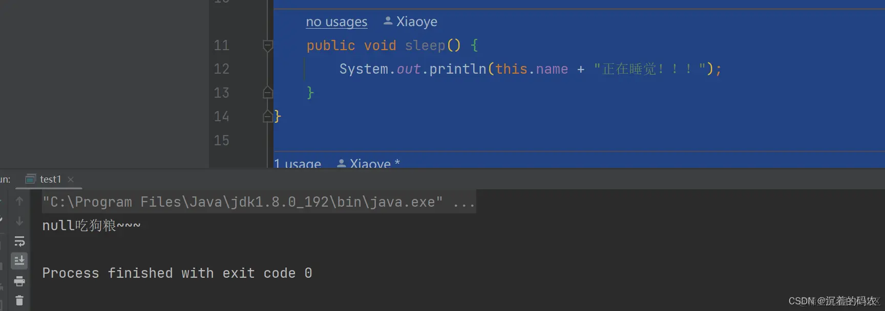Click the Print console output icon
The image size is (885, 311).
pyautogui.click(x=19, y=281)
